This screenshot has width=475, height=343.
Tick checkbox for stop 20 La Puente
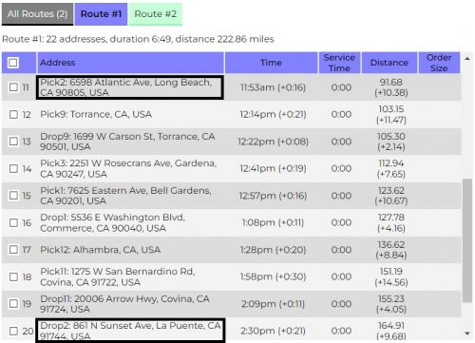click(x=13, y=331)
